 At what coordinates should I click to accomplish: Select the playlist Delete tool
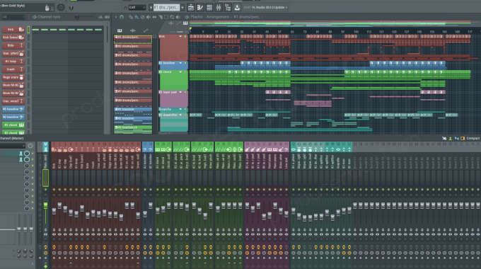pyautogui.click(x=142, y=17)
